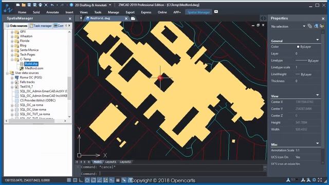Click the Select Objects icon in Properties
Viewport: 329px width, 185px height.
coord(316,26)
